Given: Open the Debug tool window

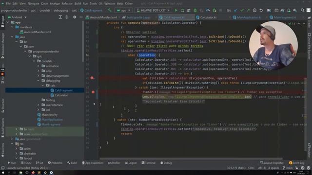Looking at the screenshot, I should (166, 163).
